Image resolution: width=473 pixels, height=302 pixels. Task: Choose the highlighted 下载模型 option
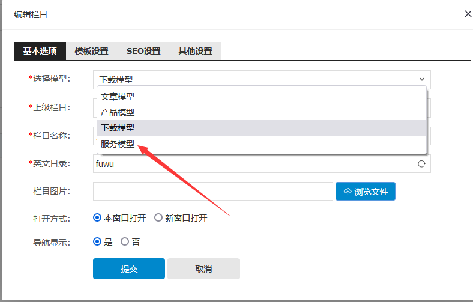click(262, 128)
